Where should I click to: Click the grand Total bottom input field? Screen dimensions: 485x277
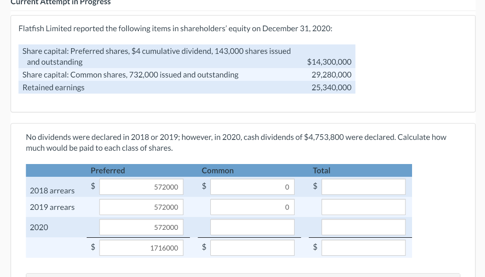click(x=363, y=248)
